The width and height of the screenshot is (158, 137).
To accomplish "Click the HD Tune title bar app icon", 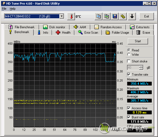I will [x=4, y=3].
